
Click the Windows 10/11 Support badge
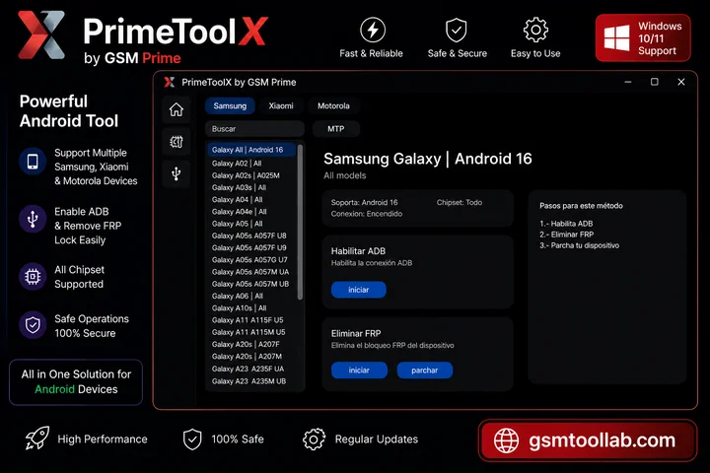[643, 38]
